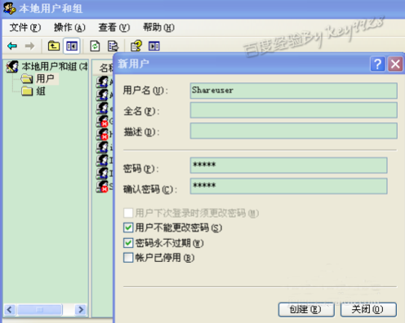Open the 查看(V) menu

pyautogui.click(x=114, y=28)
